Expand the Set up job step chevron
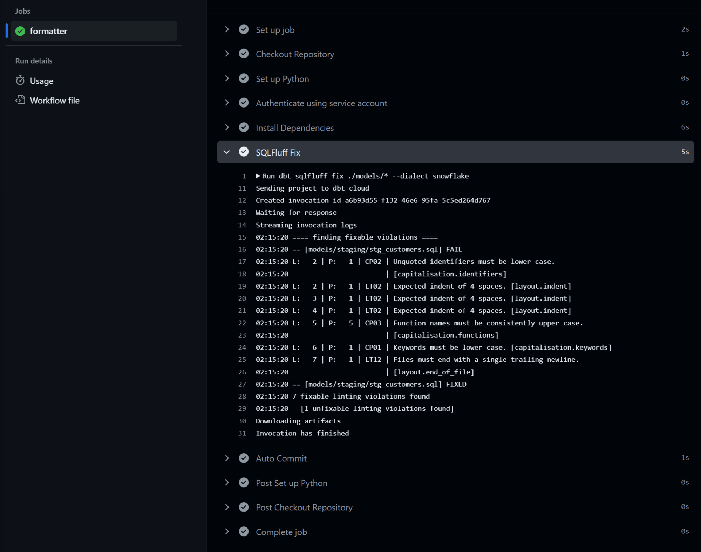The image size is (701, 552). [227, 29]
